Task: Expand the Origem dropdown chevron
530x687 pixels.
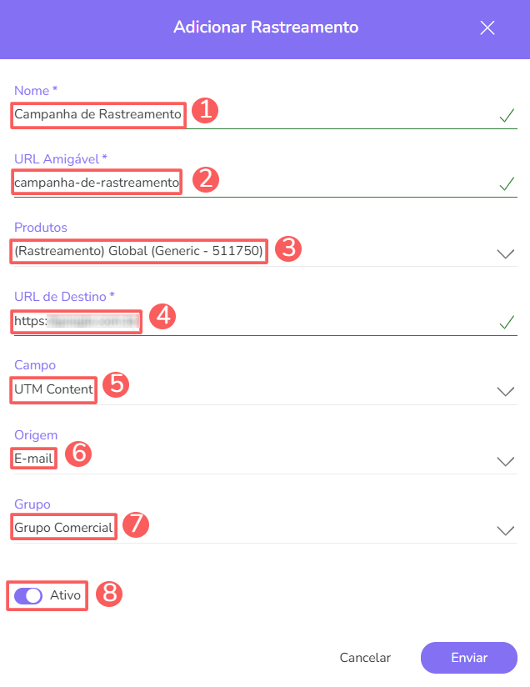Action: pyautogui.click(x=506, y=461)
